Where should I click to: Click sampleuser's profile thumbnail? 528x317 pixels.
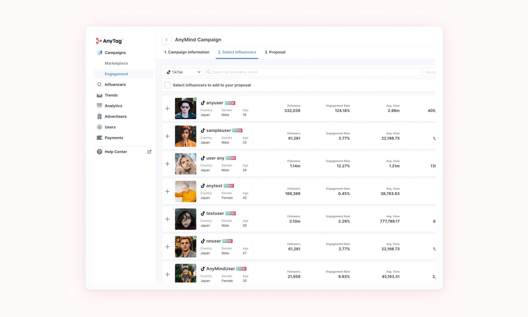click(x=185, y=136)
